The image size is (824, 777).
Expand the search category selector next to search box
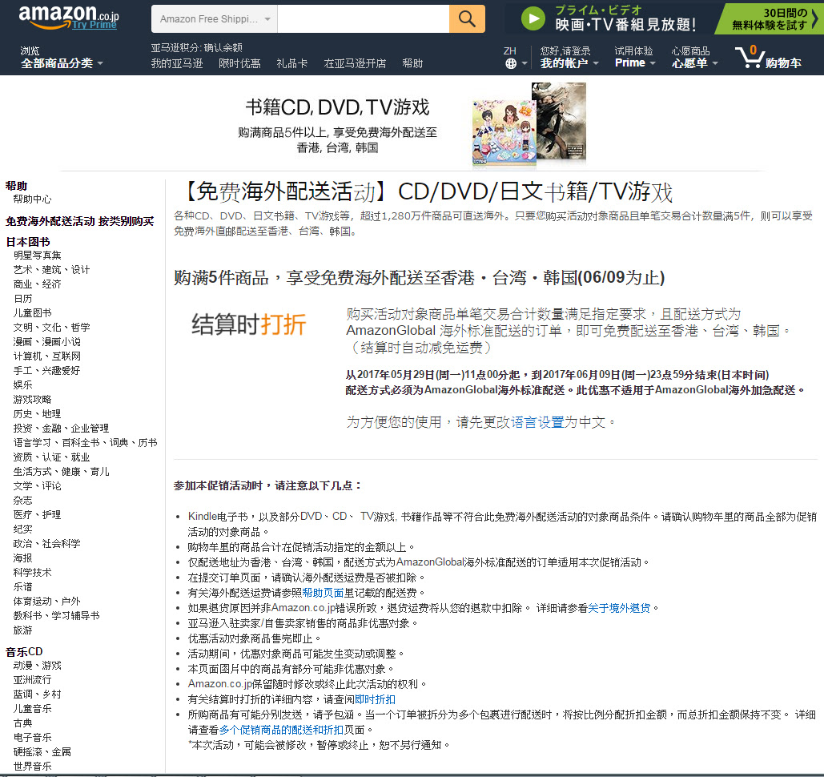pos(212,18)
